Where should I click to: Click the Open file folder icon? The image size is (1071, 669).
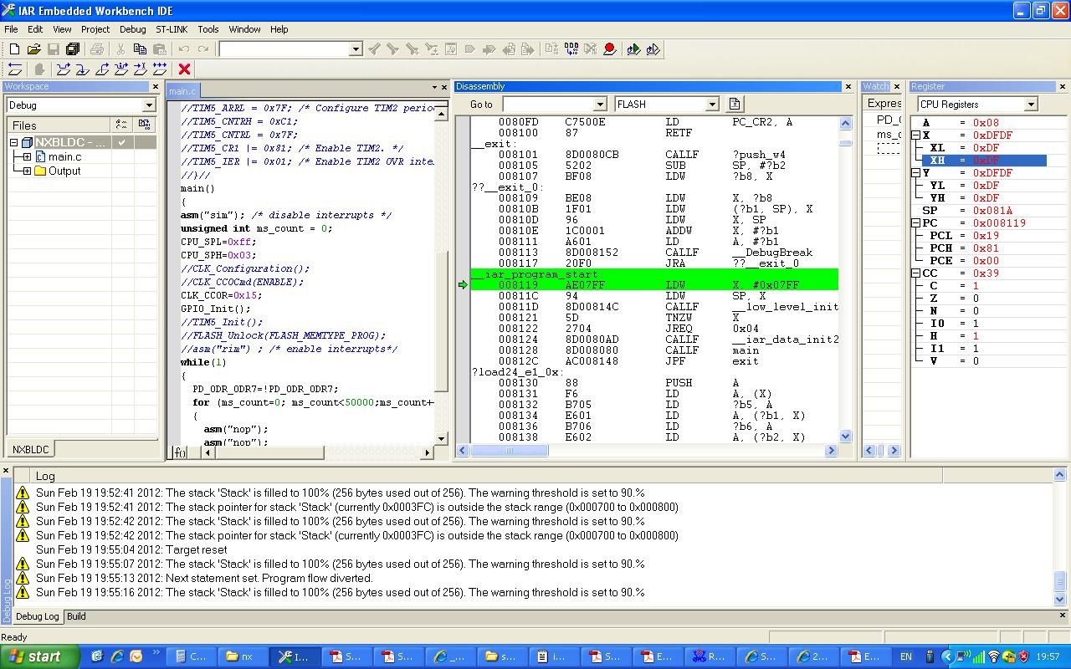(x=33, y=49)
